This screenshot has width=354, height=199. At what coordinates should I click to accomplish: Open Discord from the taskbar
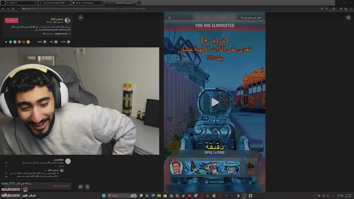[196, 196]
